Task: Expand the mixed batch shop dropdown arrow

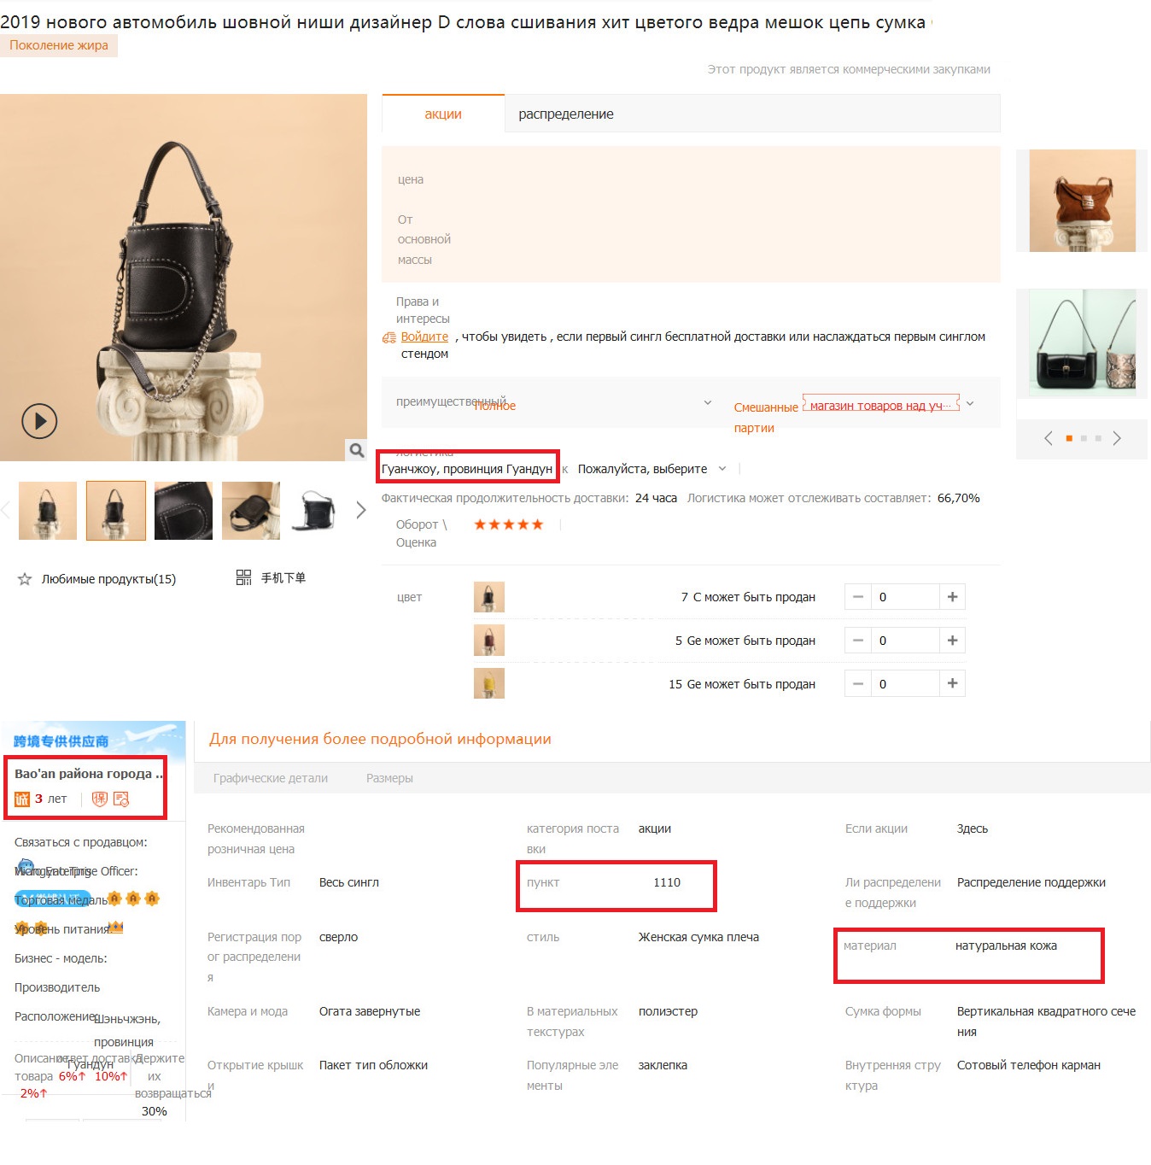Action: 970,403
